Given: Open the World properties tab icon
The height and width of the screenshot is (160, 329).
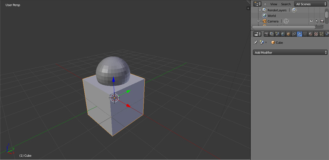Looking at the screenshot, I should pos(283,34).
